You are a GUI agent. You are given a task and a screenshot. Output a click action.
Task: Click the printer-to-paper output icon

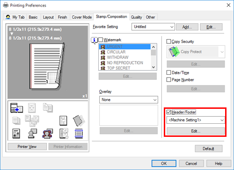coord(16,108)
